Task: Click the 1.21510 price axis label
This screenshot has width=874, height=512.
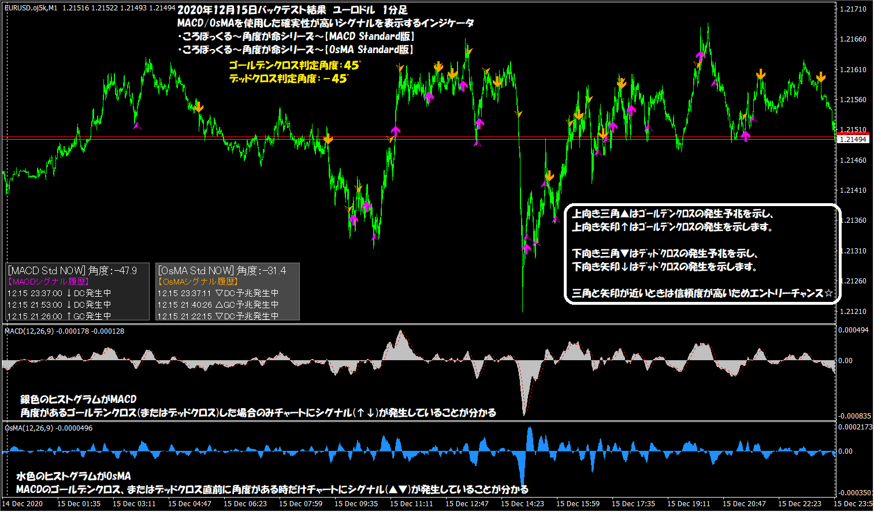Action: pyautogui.click(x=853, y=130)
